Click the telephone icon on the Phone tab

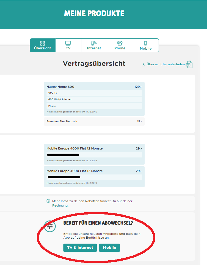120,43
